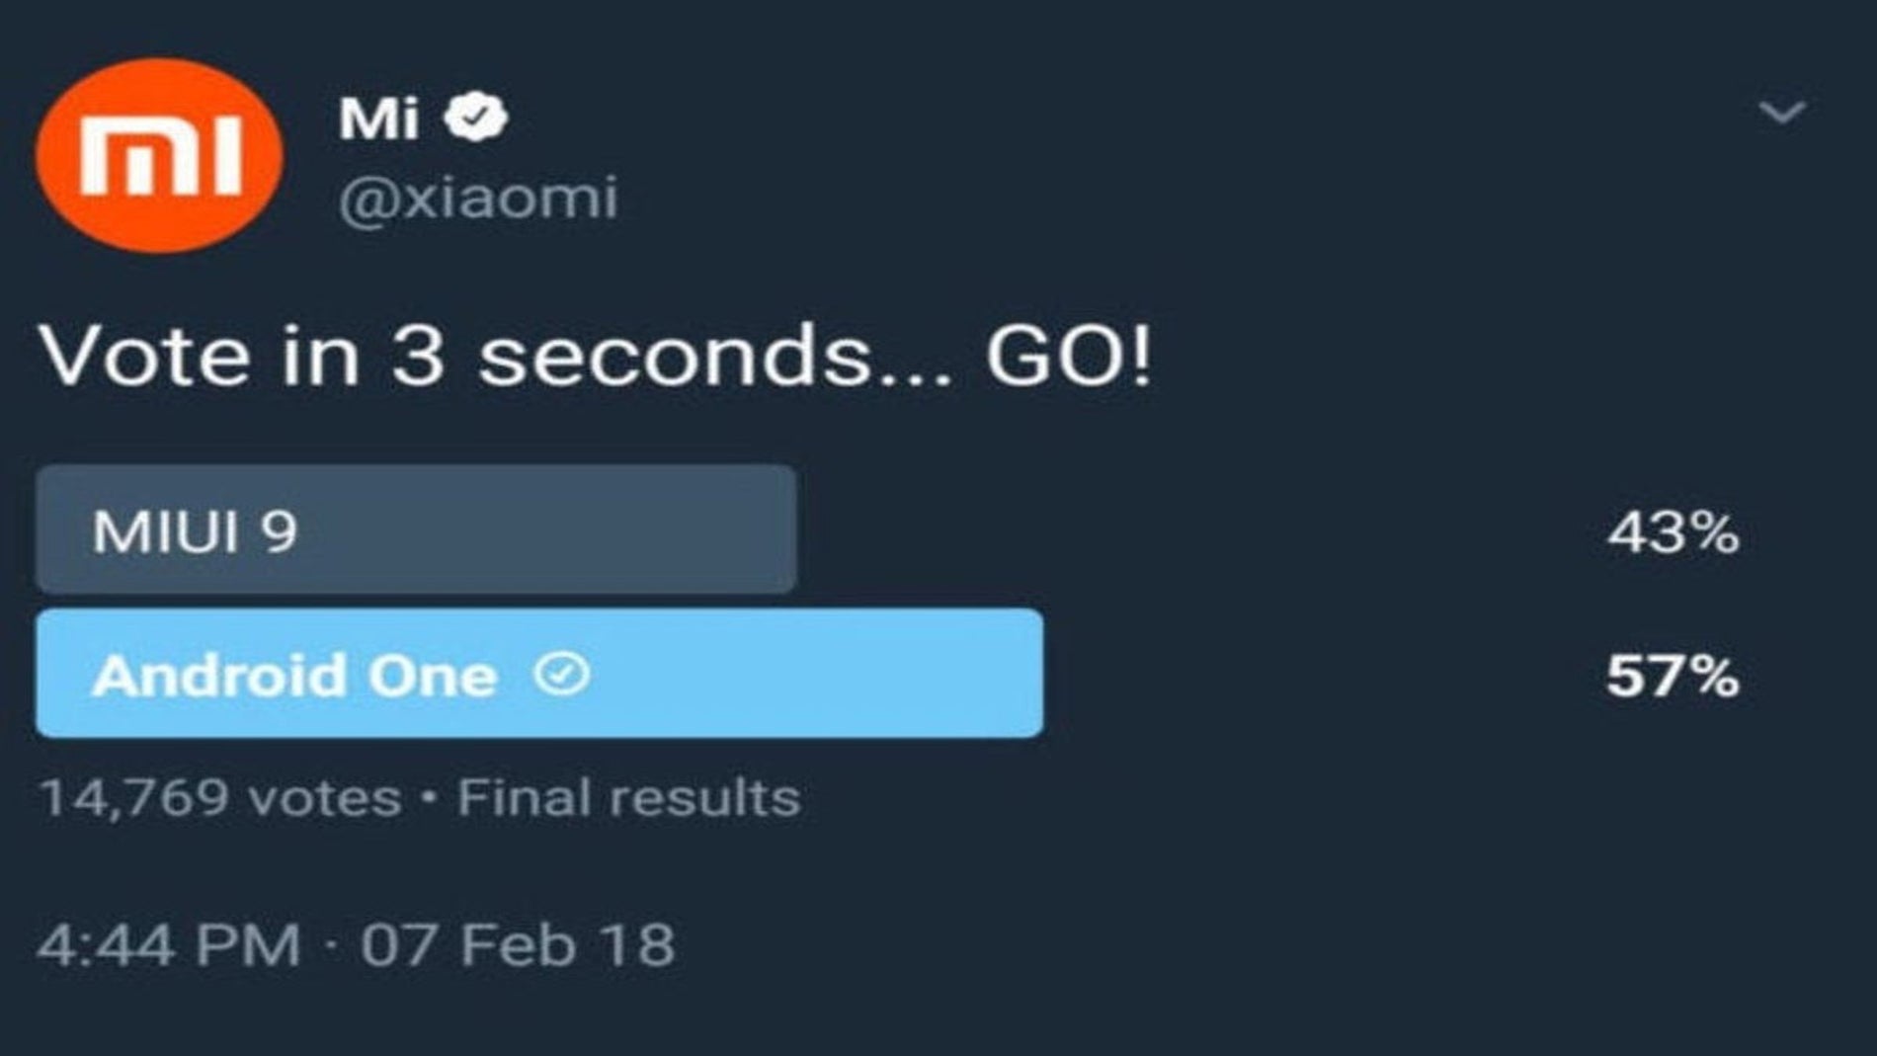This screenshot has height=1056, width=1877.
Task: Click the 4:44 PM timestamp
Action: (x=169, y=944)
